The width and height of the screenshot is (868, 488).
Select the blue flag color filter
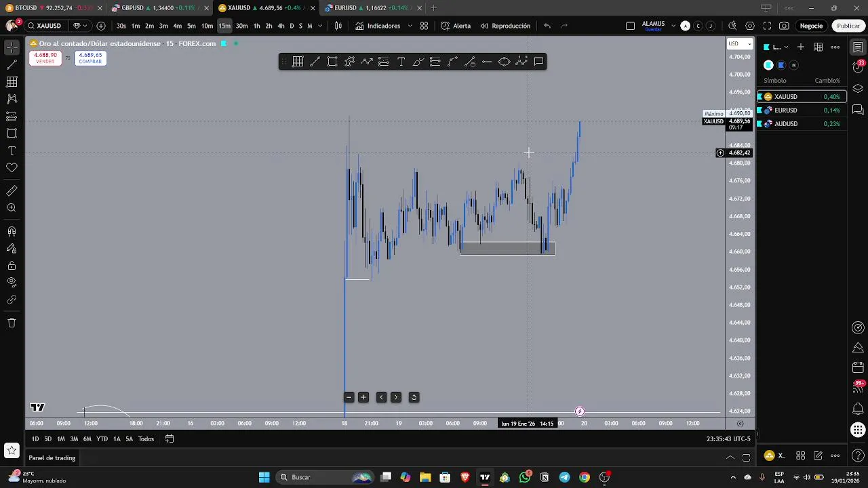point(781,65)
